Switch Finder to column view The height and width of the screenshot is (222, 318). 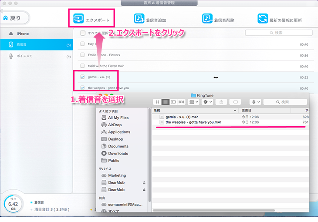coord(173,102)
